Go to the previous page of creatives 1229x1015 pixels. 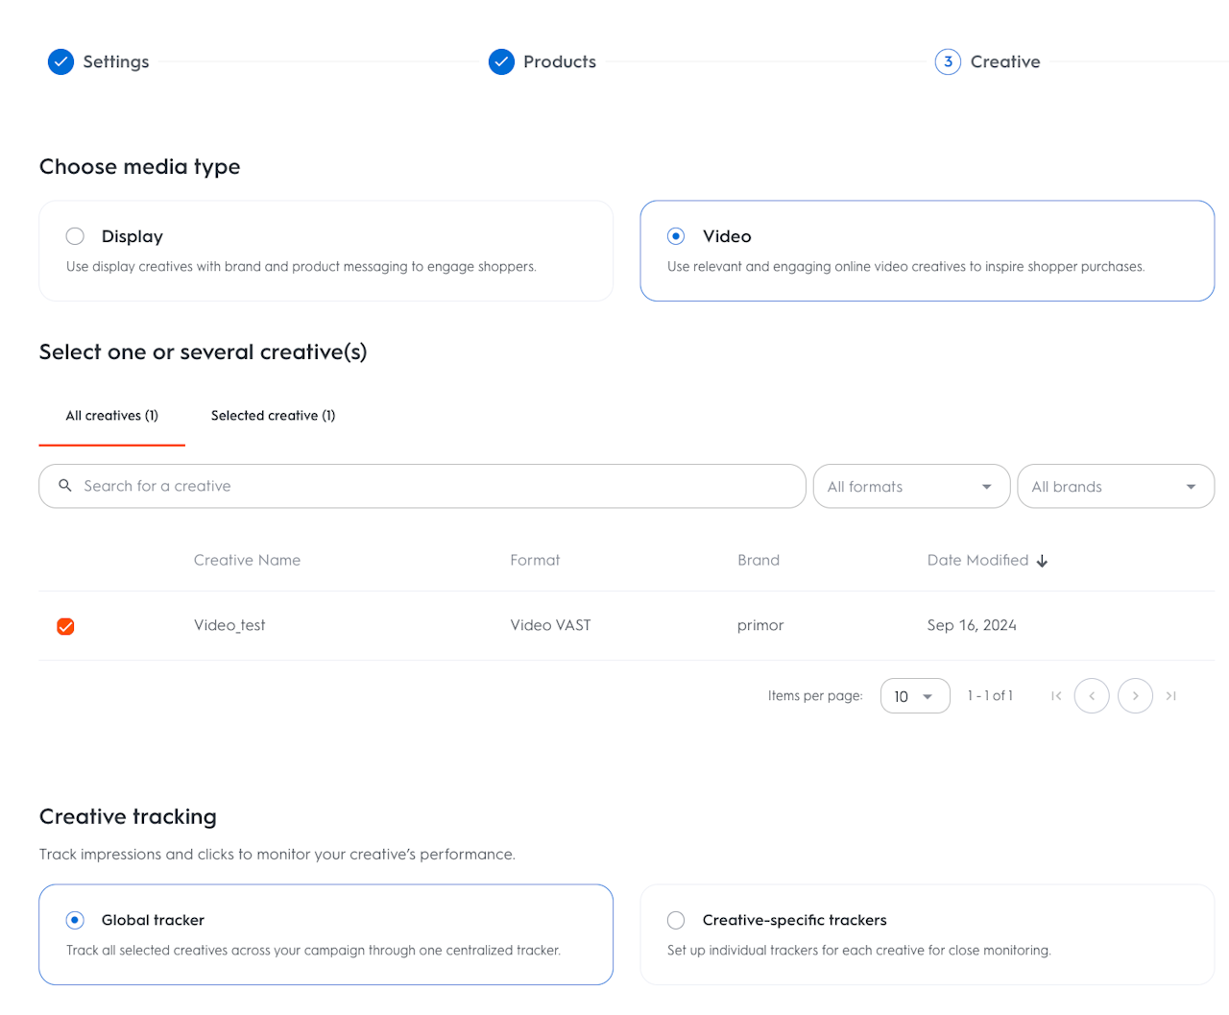1092,696
